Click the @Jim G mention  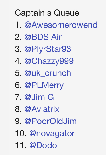39,97
